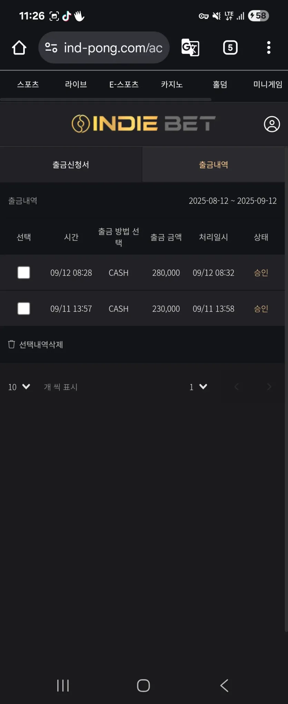Check the 09/11 13:57 withdrawal row checkbox

point(24,308)
